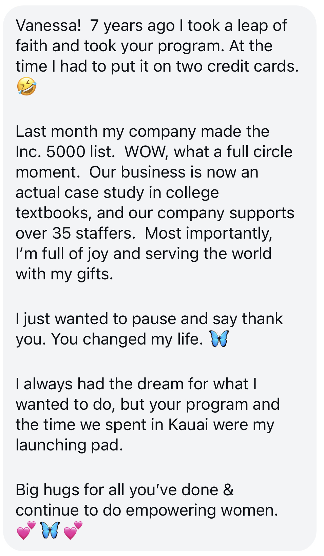
Task: Tap the word 'Kauai' in the message
Action: [x=188, y=425]
